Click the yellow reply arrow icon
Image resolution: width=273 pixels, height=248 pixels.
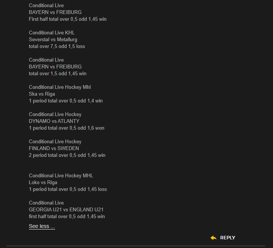tap(213, 238)
